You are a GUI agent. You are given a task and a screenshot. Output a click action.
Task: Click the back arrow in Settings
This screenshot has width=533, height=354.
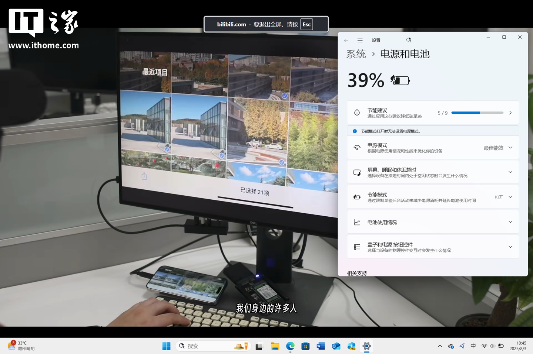[346, 40]
